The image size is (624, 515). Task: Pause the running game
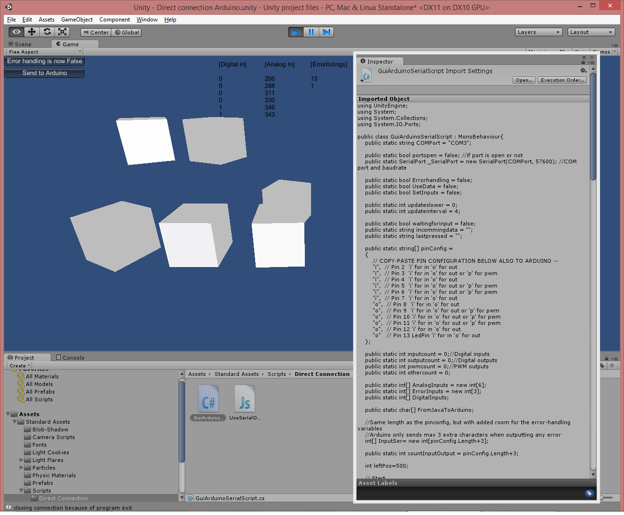tap(311, 32)
